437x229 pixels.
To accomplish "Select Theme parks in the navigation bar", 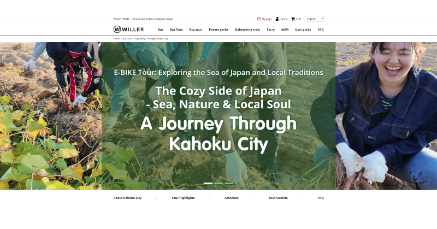I will 218,30.
